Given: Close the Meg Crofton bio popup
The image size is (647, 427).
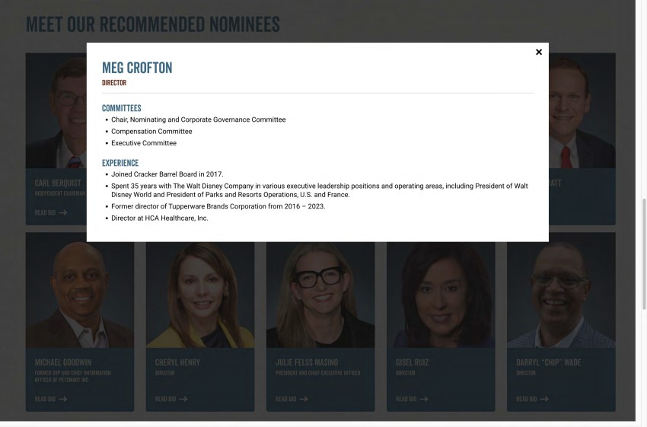Looking at the screenshot, I should pyautogui.click(x=538, y=52).
